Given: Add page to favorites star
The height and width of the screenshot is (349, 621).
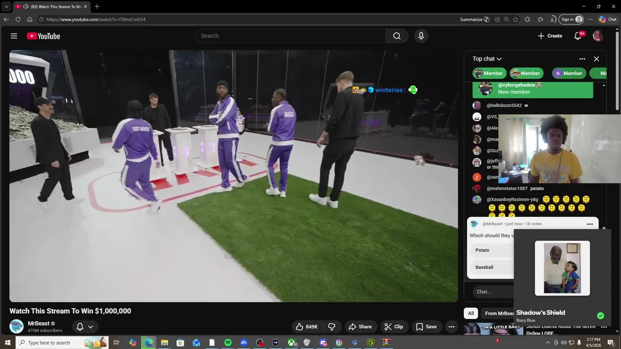Looking at the screenshot, I should [x=515, y=19].
